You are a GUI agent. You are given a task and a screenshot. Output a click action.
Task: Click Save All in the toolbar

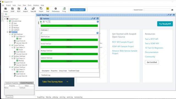coord(33,10)
